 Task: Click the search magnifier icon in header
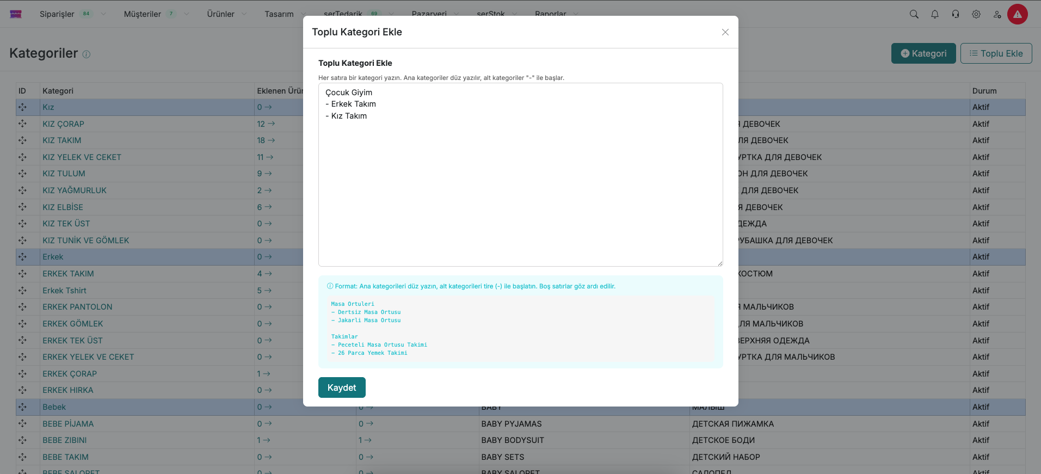(914, 14)
